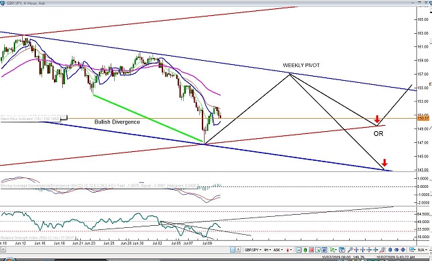Viewport: 432px width, 261px height.
Task: Click the application logo in title bar
Action: (x=2, y=3)
